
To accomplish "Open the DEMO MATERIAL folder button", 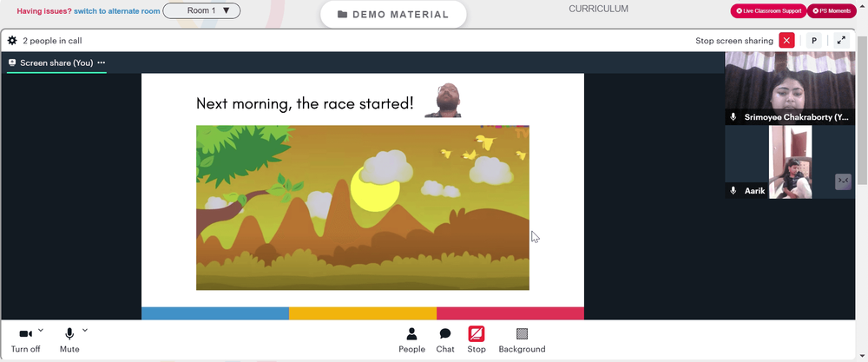I will point(393,15).
